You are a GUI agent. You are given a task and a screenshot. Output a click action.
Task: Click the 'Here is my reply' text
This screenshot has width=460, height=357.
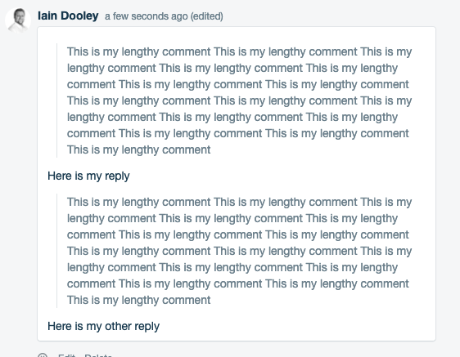(x=88, y=176)
